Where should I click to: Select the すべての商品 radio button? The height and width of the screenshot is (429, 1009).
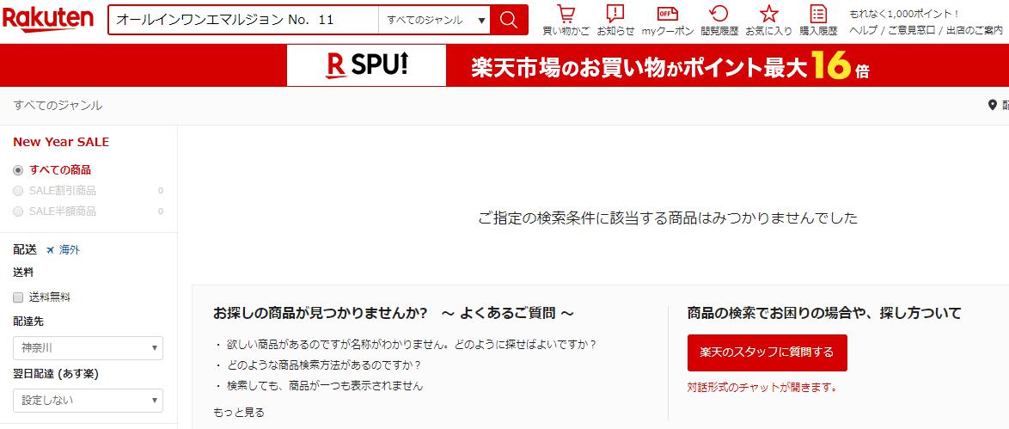(18, 171)
